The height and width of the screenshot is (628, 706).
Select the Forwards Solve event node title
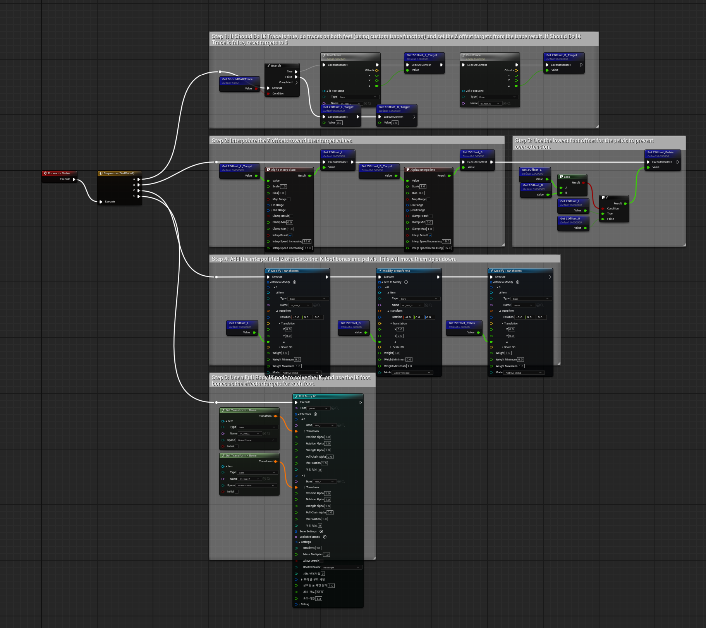click(x=59, y=173)
